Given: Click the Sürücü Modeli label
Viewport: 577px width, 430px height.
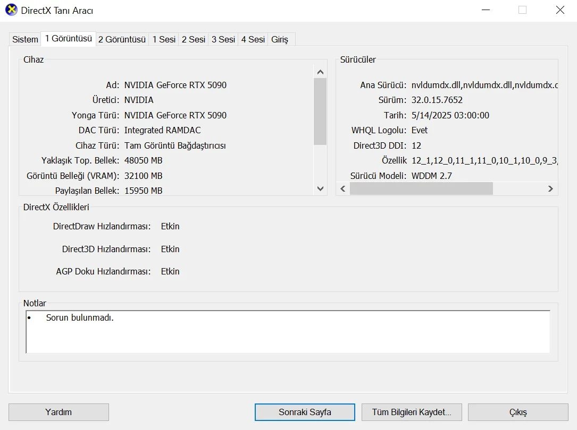Looking at the screenshot, I should click(x=378, y=176).
